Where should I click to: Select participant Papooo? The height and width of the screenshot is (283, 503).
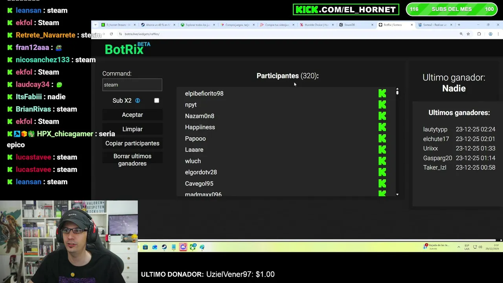point(195,138)
